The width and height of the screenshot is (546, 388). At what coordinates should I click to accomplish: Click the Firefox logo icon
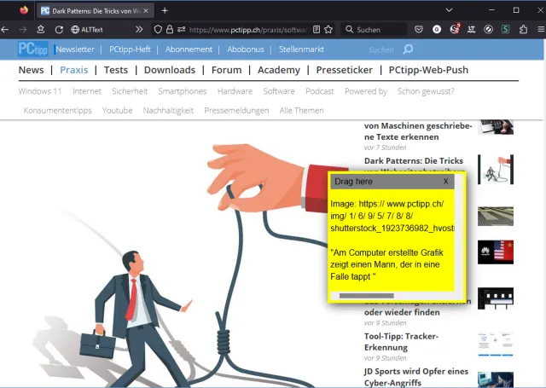click(24, 10)
